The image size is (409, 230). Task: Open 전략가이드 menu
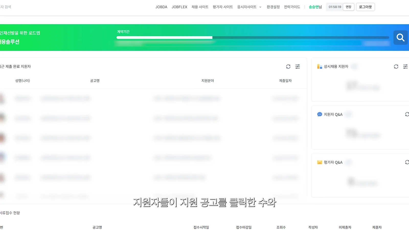coord(292,7)
